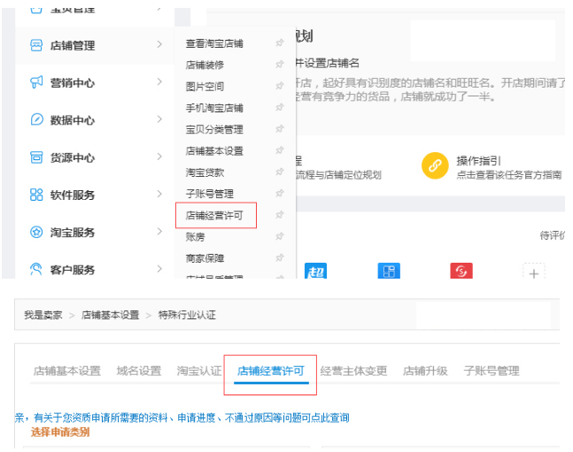Click 店铺基本设置 breadcrumb link
Screen dimensions: 573x452
tap(110, 315)
